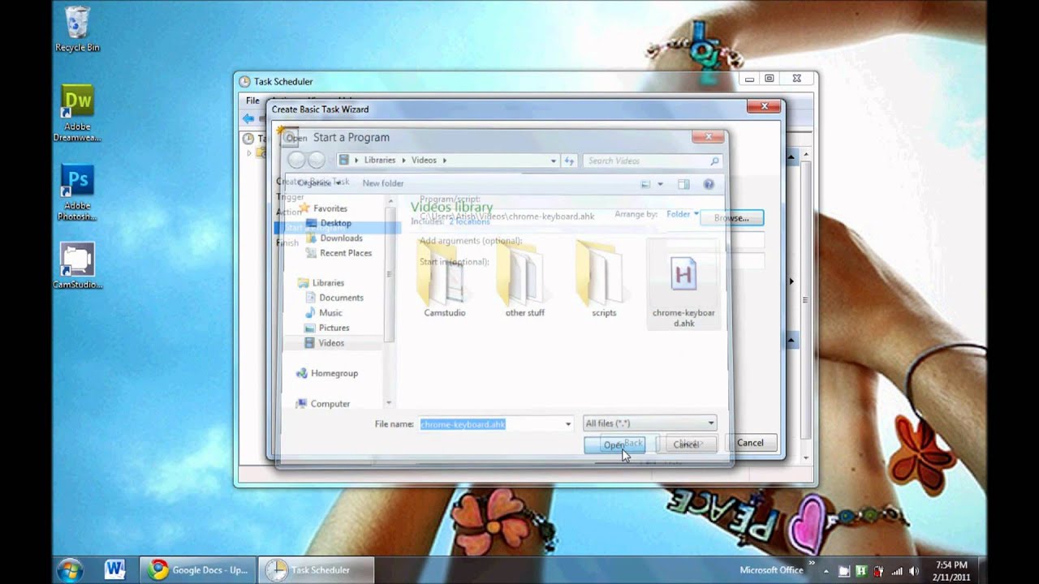Viewport: 1039px width, 584px height.
Task: Click the AutoHotkey green H tray icon
Action: [860, 570]
